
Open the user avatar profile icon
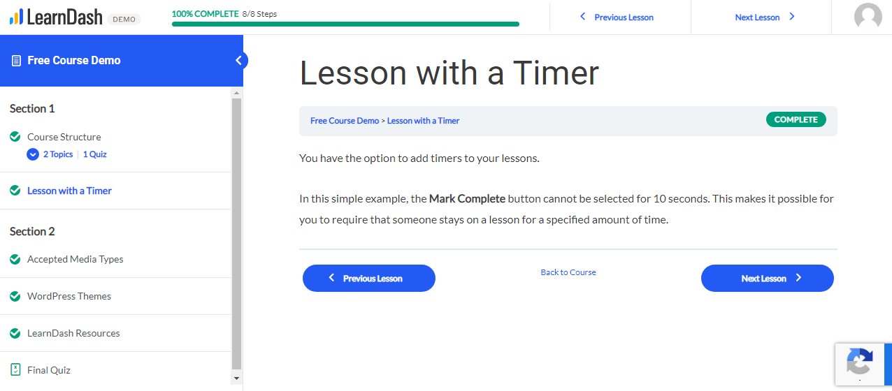(x=868, y=17)
